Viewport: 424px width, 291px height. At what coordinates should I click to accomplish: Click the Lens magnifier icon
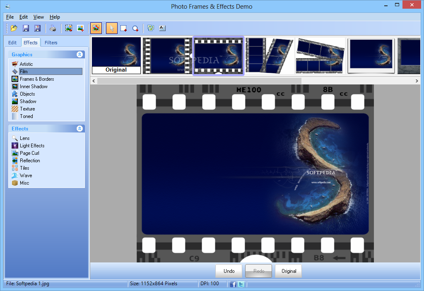15,138
